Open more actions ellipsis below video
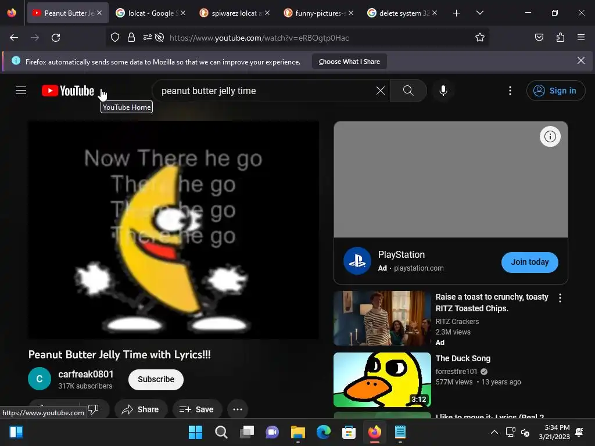 (238, 409)
